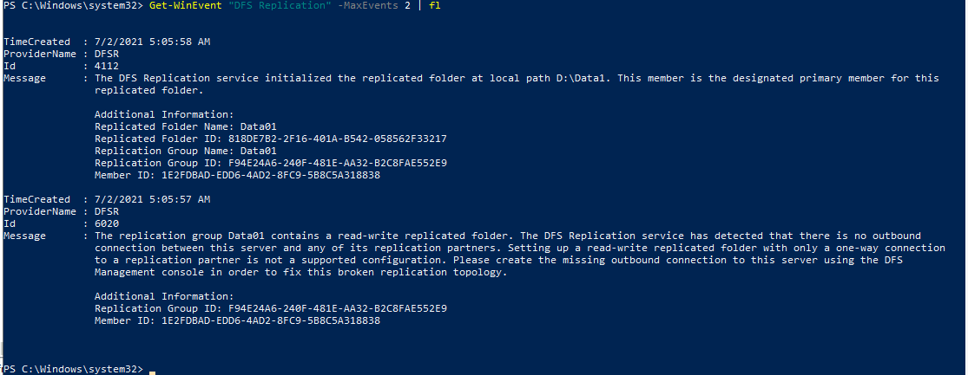968x375 pixels.
Task: Click the fl pipeline alias
Action: point(435,5)
